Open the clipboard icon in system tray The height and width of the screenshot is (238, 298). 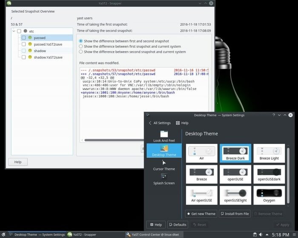[255, 235]
